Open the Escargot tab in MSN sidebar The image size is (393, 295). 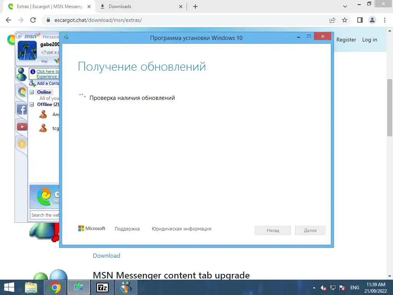[22, 92]
